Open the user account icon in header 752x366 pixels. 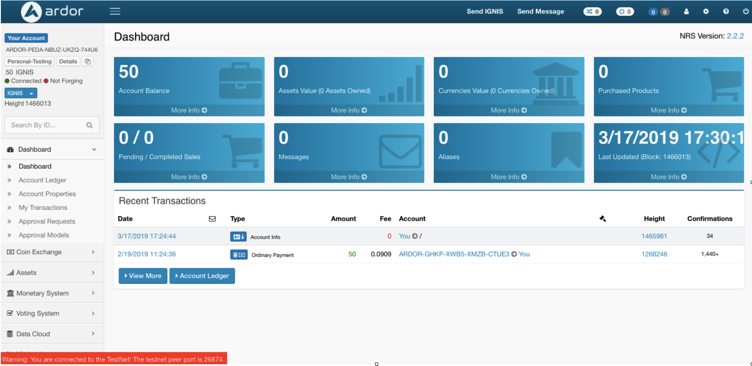686,11
